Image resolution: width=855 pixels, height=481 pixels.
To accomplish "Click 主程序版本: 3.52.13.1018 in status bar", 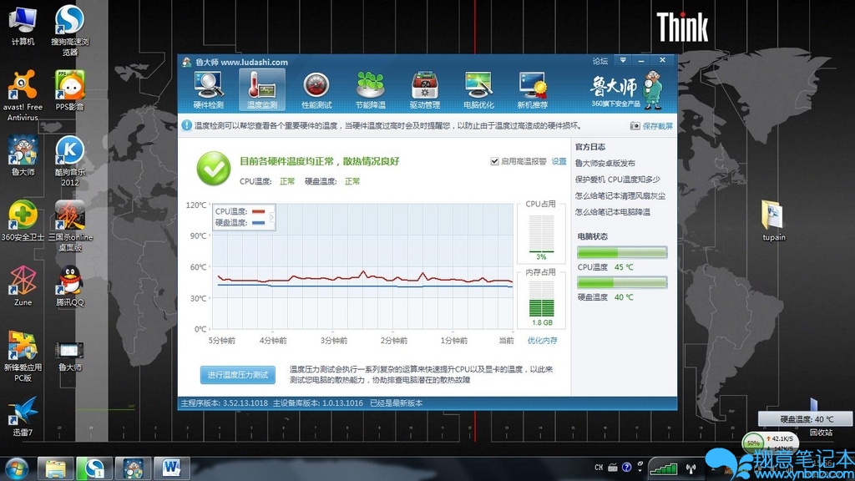I will point(224,403).
